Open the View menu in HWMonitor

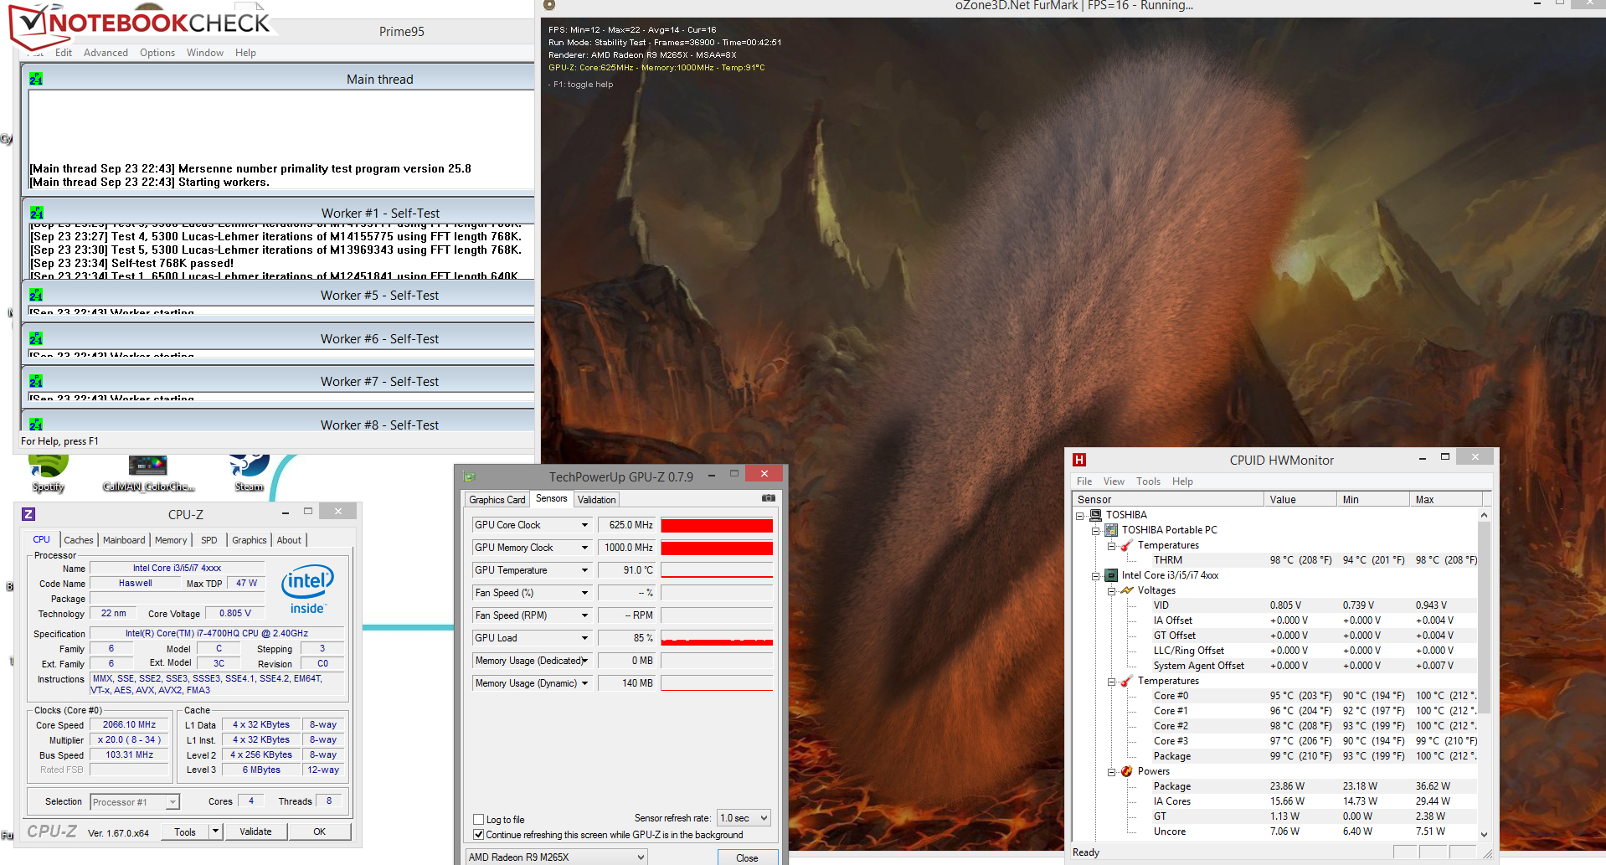1114,481
